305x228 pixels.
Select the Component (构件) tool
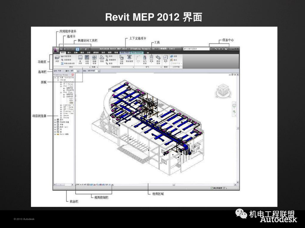[165, 59]
